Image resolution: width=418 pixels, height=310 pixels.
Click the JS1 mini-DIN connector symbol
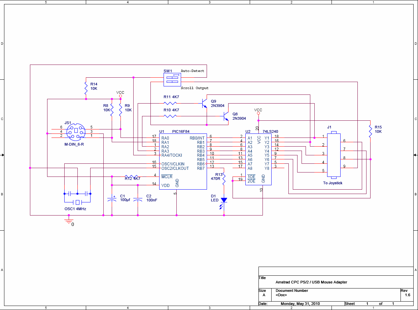(x=76, y=131)
